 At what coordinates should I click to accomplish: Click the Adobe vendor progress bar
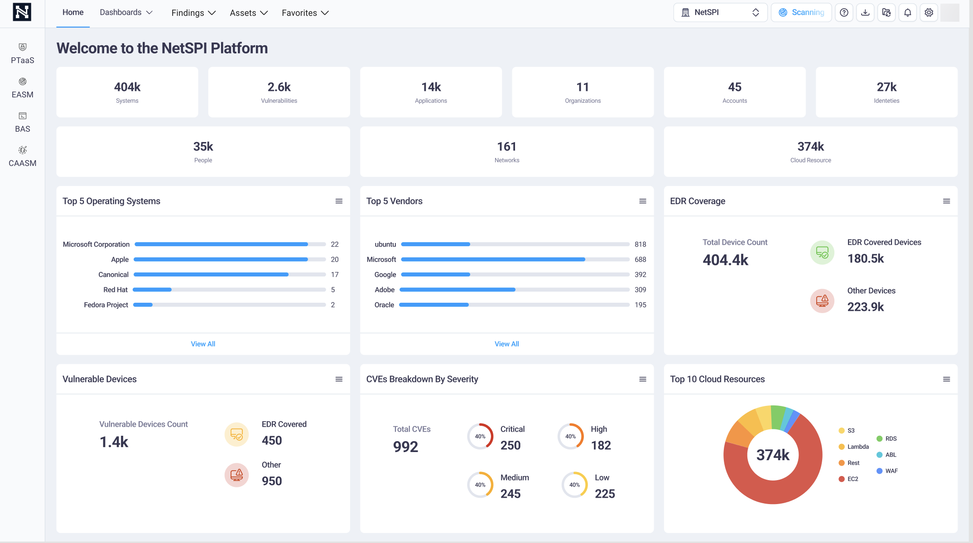coord(515,290)
